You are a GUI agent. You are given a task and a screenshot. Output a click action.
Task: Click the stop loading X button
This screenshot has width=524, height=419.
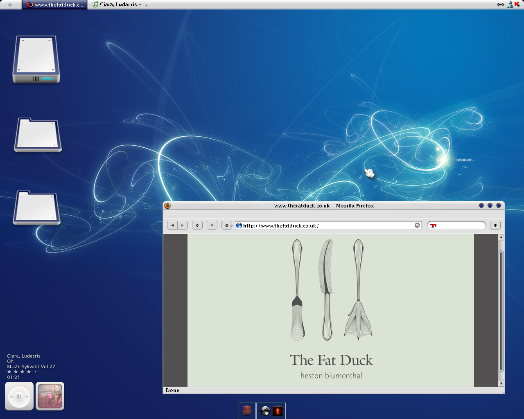pos(212,225)
